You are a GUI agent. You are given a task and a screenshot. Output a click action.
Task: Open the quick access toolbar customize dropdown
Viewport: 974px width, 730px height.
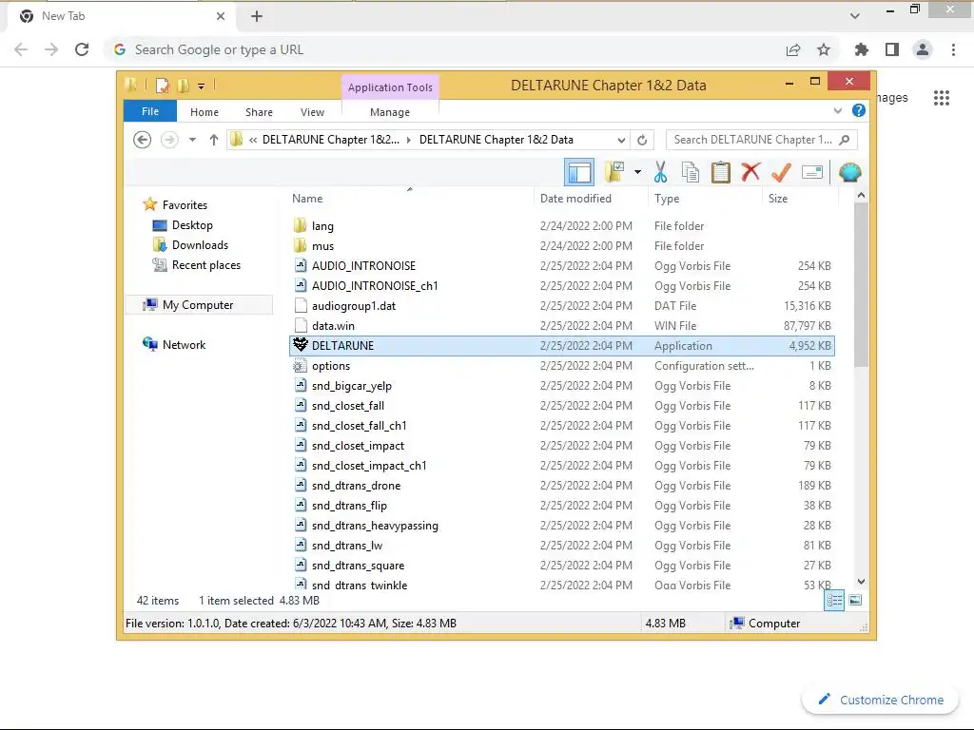pos(202,86)
